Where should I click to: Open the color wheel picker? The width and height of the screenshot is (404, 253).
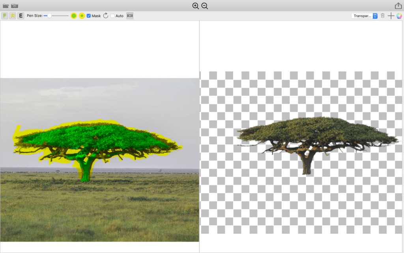coord(399,16)
